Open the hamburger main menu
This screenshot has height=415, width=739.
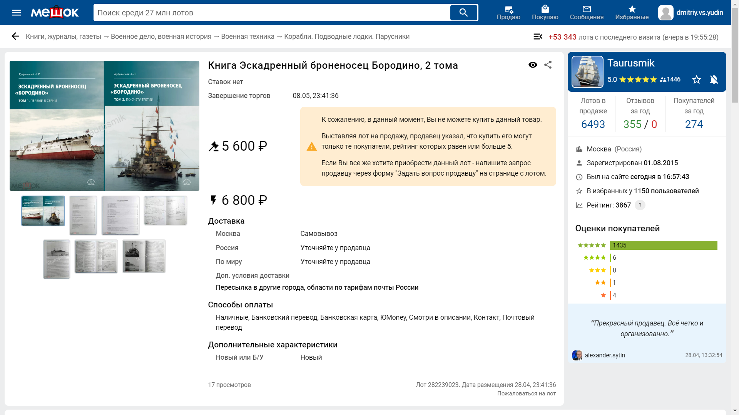click(17, 13)
